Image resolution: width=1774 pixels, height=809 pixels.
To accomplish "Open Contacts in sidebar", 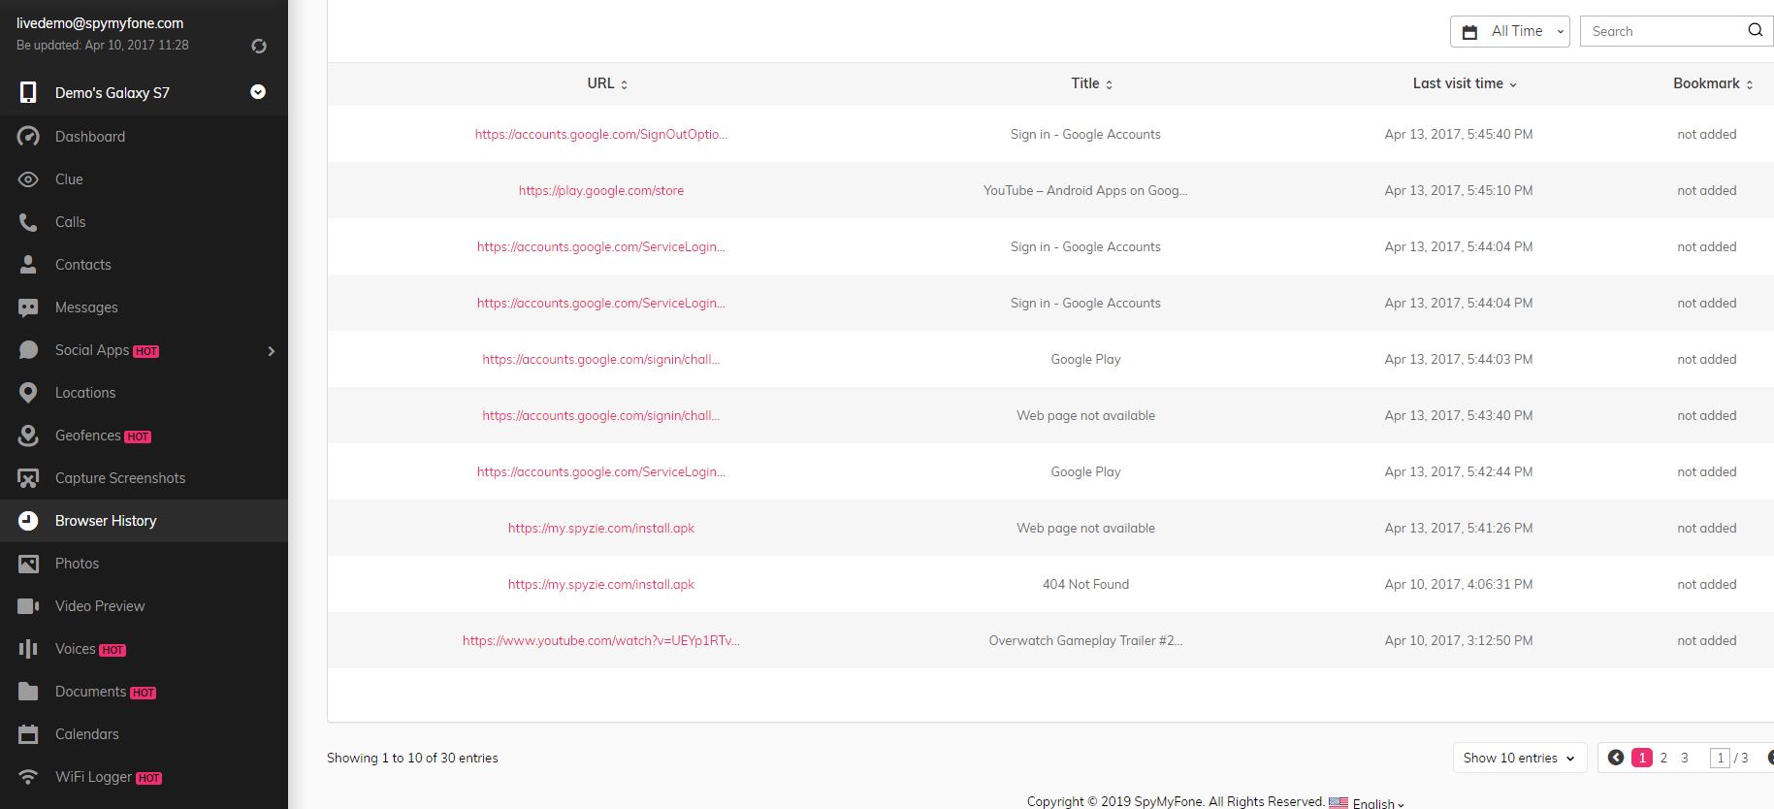I will pyautogui.click(x=144, y=265).
